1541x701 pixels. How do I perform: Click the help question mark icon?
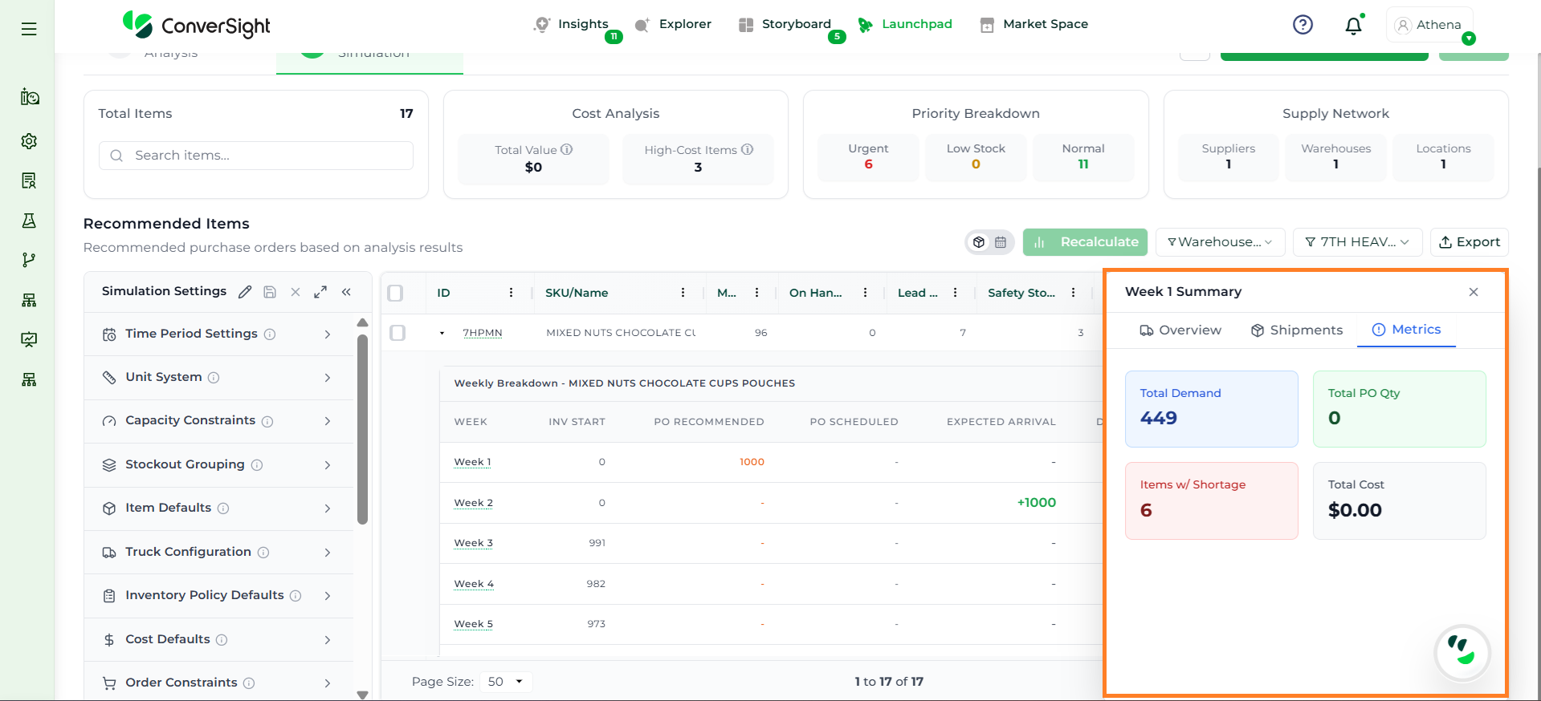click(x=1303, y=25)
